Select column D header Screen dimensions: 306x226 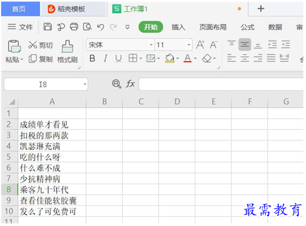pos(177,102)
